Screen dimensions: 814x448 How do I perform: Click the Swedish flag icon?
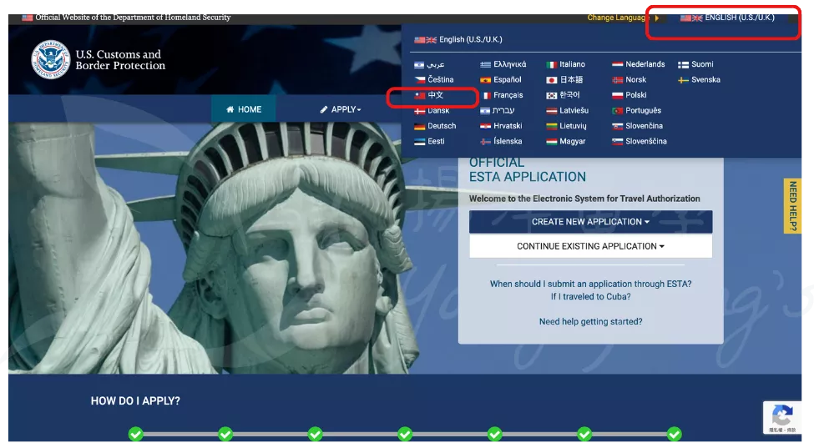[x=683, y=80]
